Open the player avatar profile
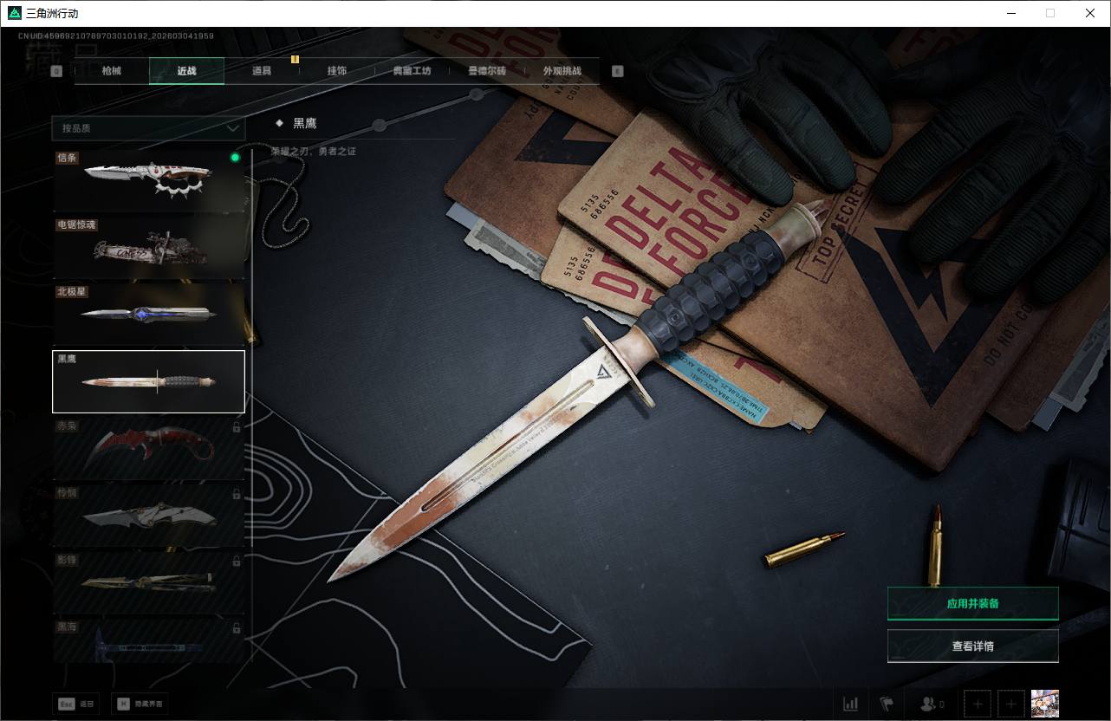Image resolution: width=1111 pixels, height=721 pixels. coord(1045,704)
